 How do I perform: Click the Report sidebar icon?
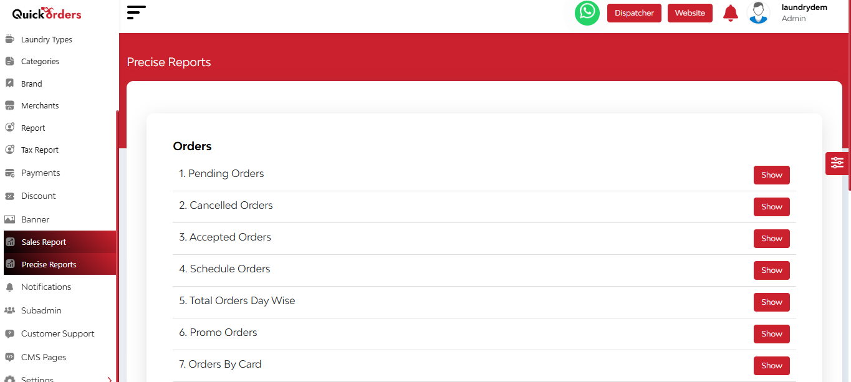(x=9, y=128)
